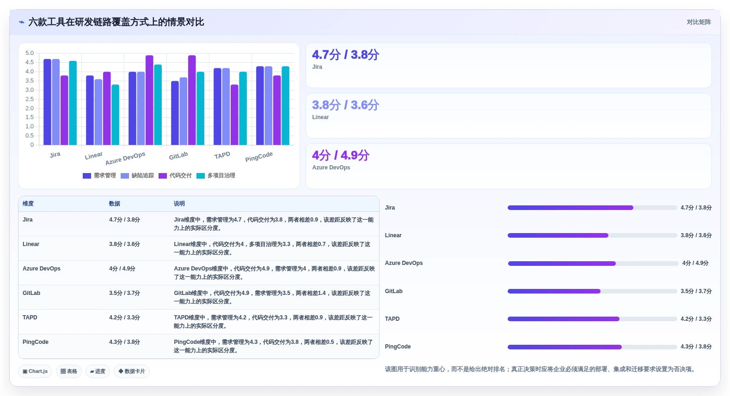730x396 pixels.
Task: Toggle the 缺陷追踪 legend swatch
Action: [125, 176]
